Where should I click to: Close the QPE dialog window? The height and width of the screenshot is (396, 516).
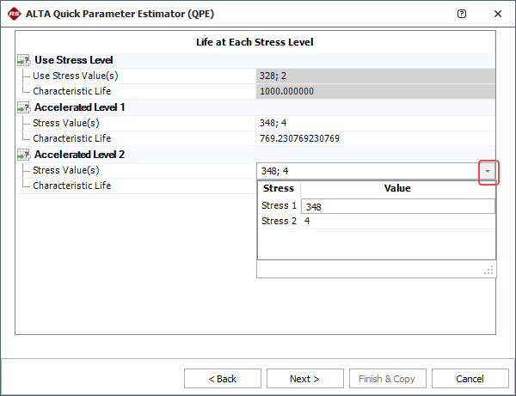498,14
